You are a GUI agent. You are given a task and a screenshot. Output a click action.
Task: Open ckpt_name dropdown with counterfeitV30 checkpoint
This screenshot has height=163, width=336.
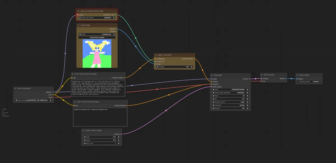point(34,100)
